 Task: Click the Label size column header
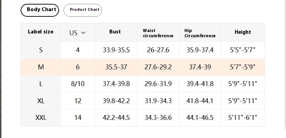click(x=41, y=32)
